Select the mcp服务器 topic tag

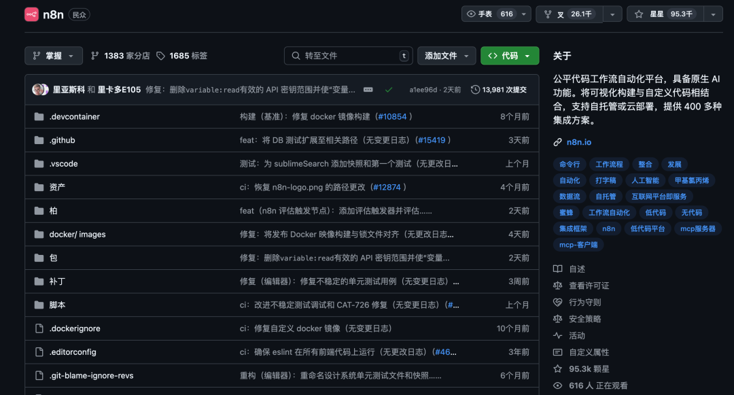(x=697, y=228)
